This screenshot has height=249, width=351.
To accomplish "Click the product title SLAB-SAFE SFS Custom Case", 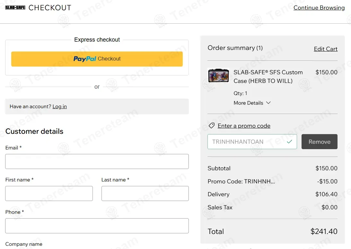I will point(268,76).
